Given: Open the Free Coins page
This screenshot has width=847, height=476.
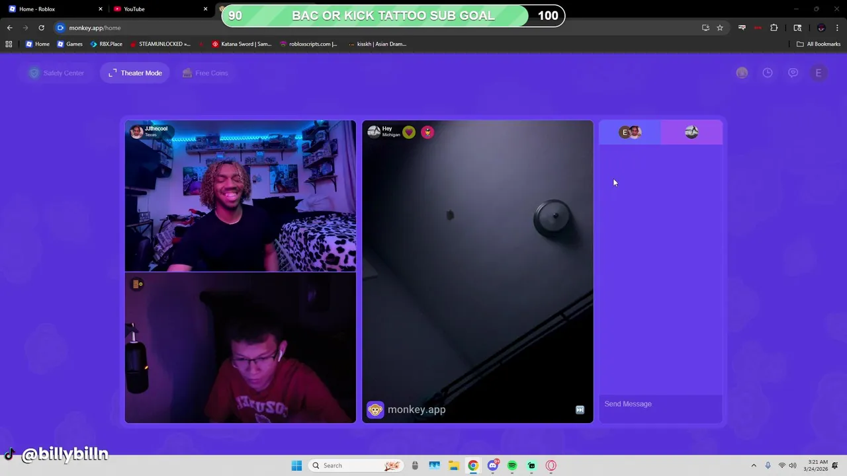Looking at the screenshot, I should (205, 73).
